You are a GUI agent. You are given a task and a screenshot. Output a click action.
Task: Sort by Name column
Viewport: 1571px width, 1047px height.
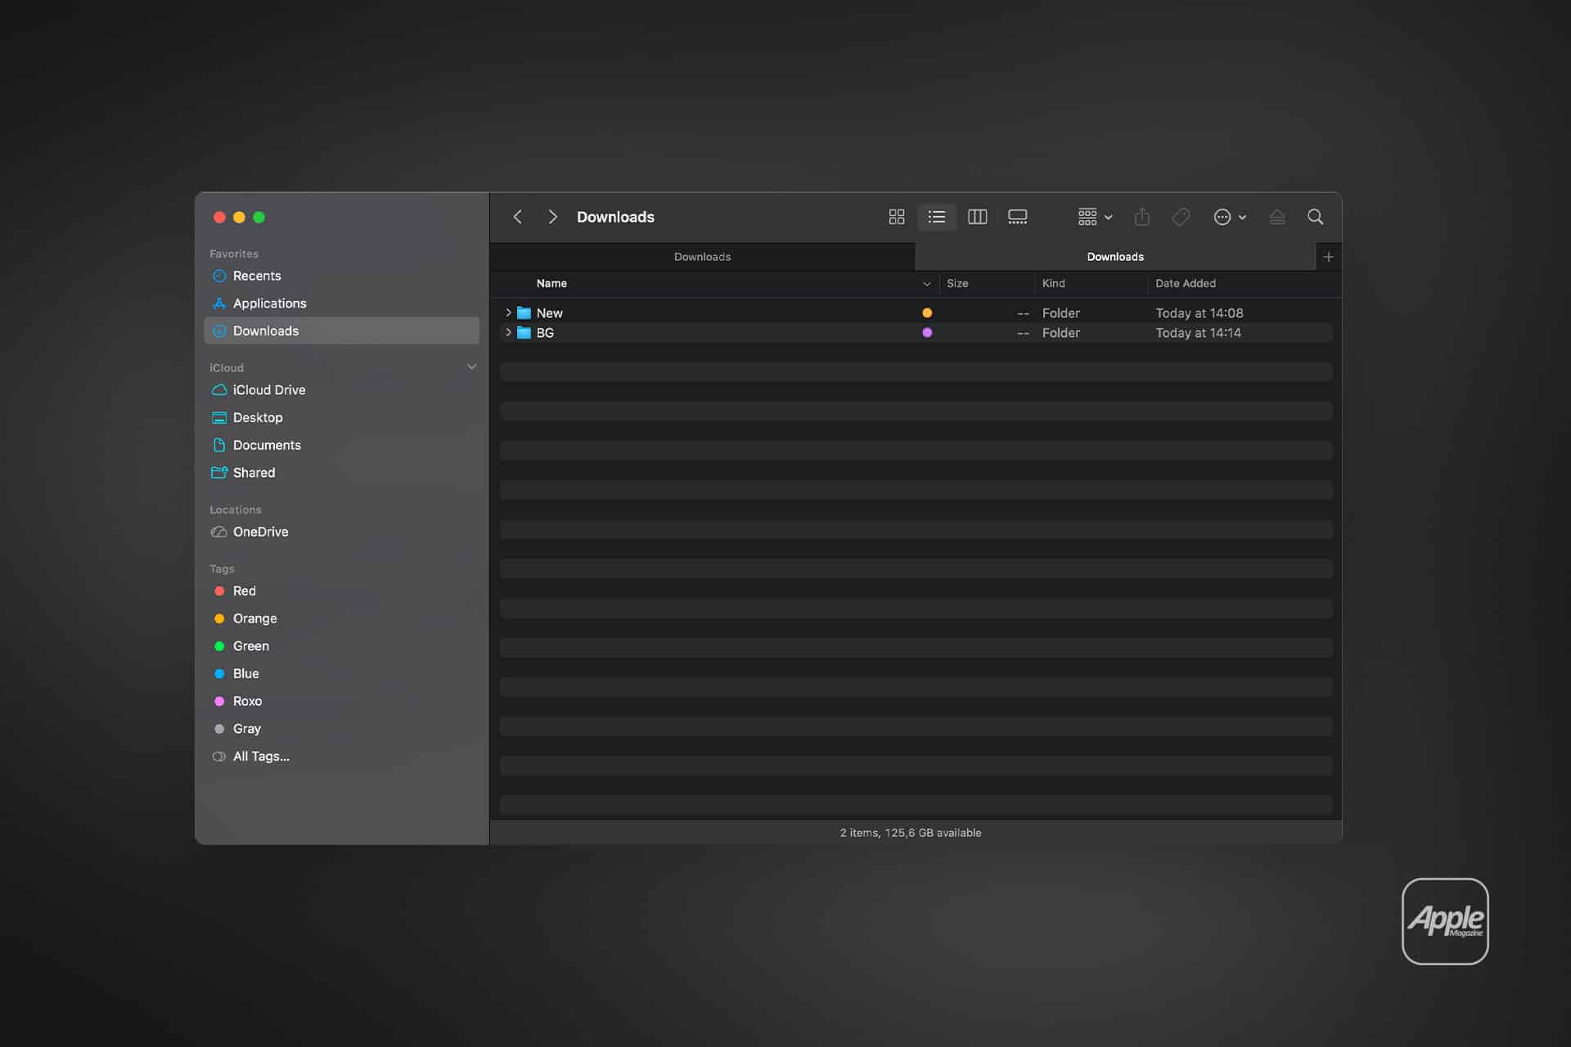[x=551, y=284]
